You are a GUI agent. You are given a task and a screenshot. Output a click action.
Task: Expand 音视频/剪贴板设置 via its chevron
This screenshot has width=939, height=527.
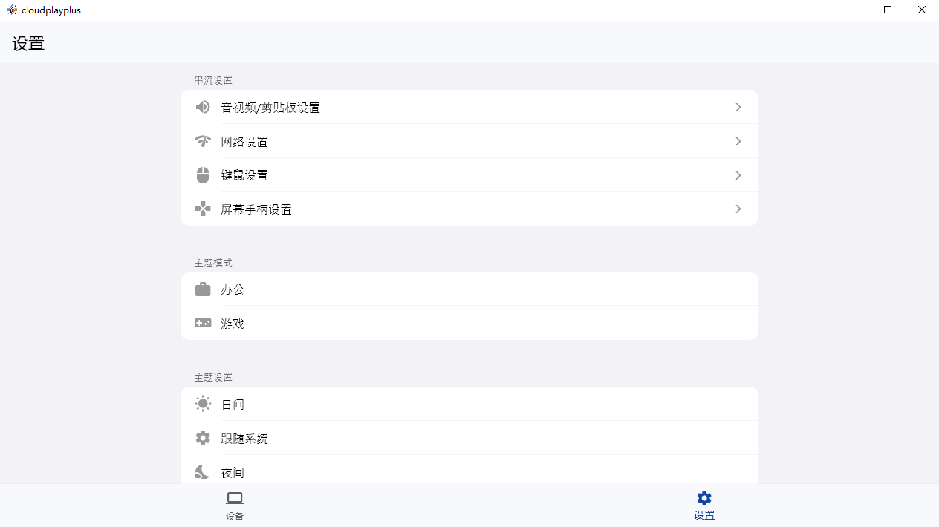[738, 107]
